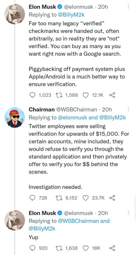This screenshot has height=255, width=136.
Task: Retweet the Chairman tweet with 6,152 retweets
Action: pos(58,198)
